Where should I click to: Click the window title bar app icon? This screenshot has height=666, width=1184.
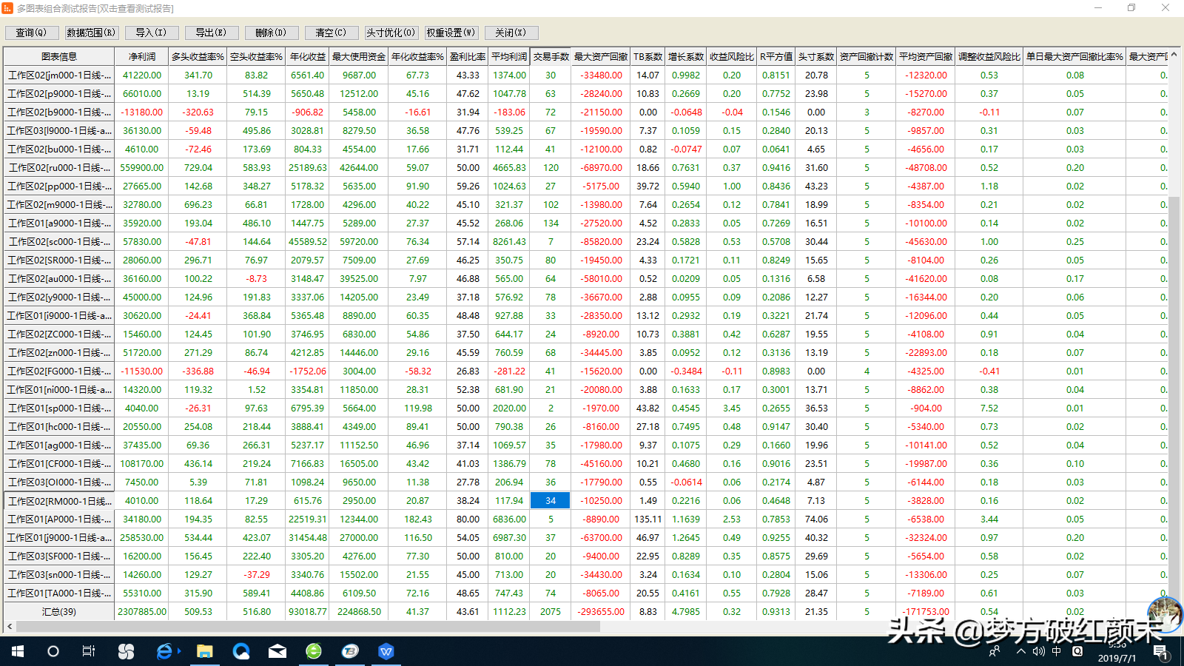click(x=7, y=8)
